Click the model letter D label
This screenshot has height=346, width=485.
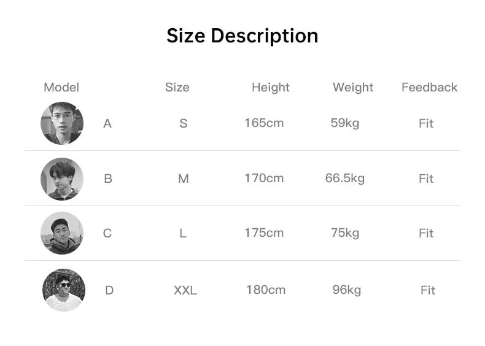click(109, 290)
